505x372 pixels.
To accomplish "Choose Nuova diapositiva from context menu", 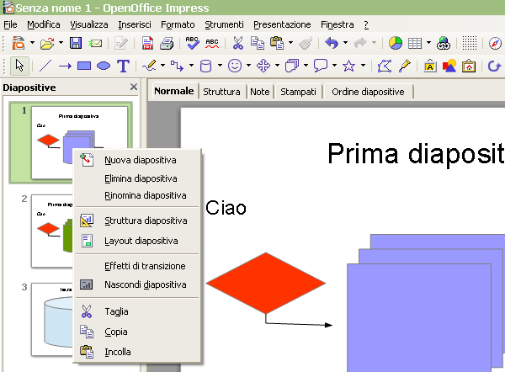I will pyautogui.click(x=140, y=160).
